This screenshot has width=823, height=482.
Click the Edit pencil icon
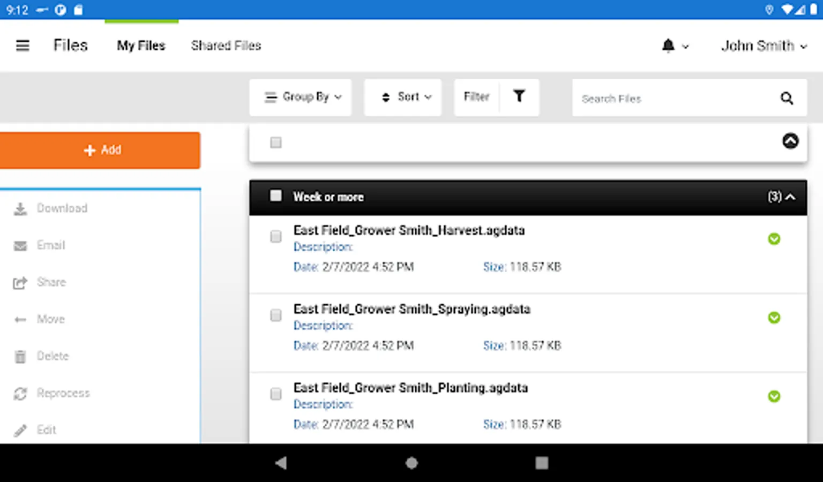click(x=20, y=430)
